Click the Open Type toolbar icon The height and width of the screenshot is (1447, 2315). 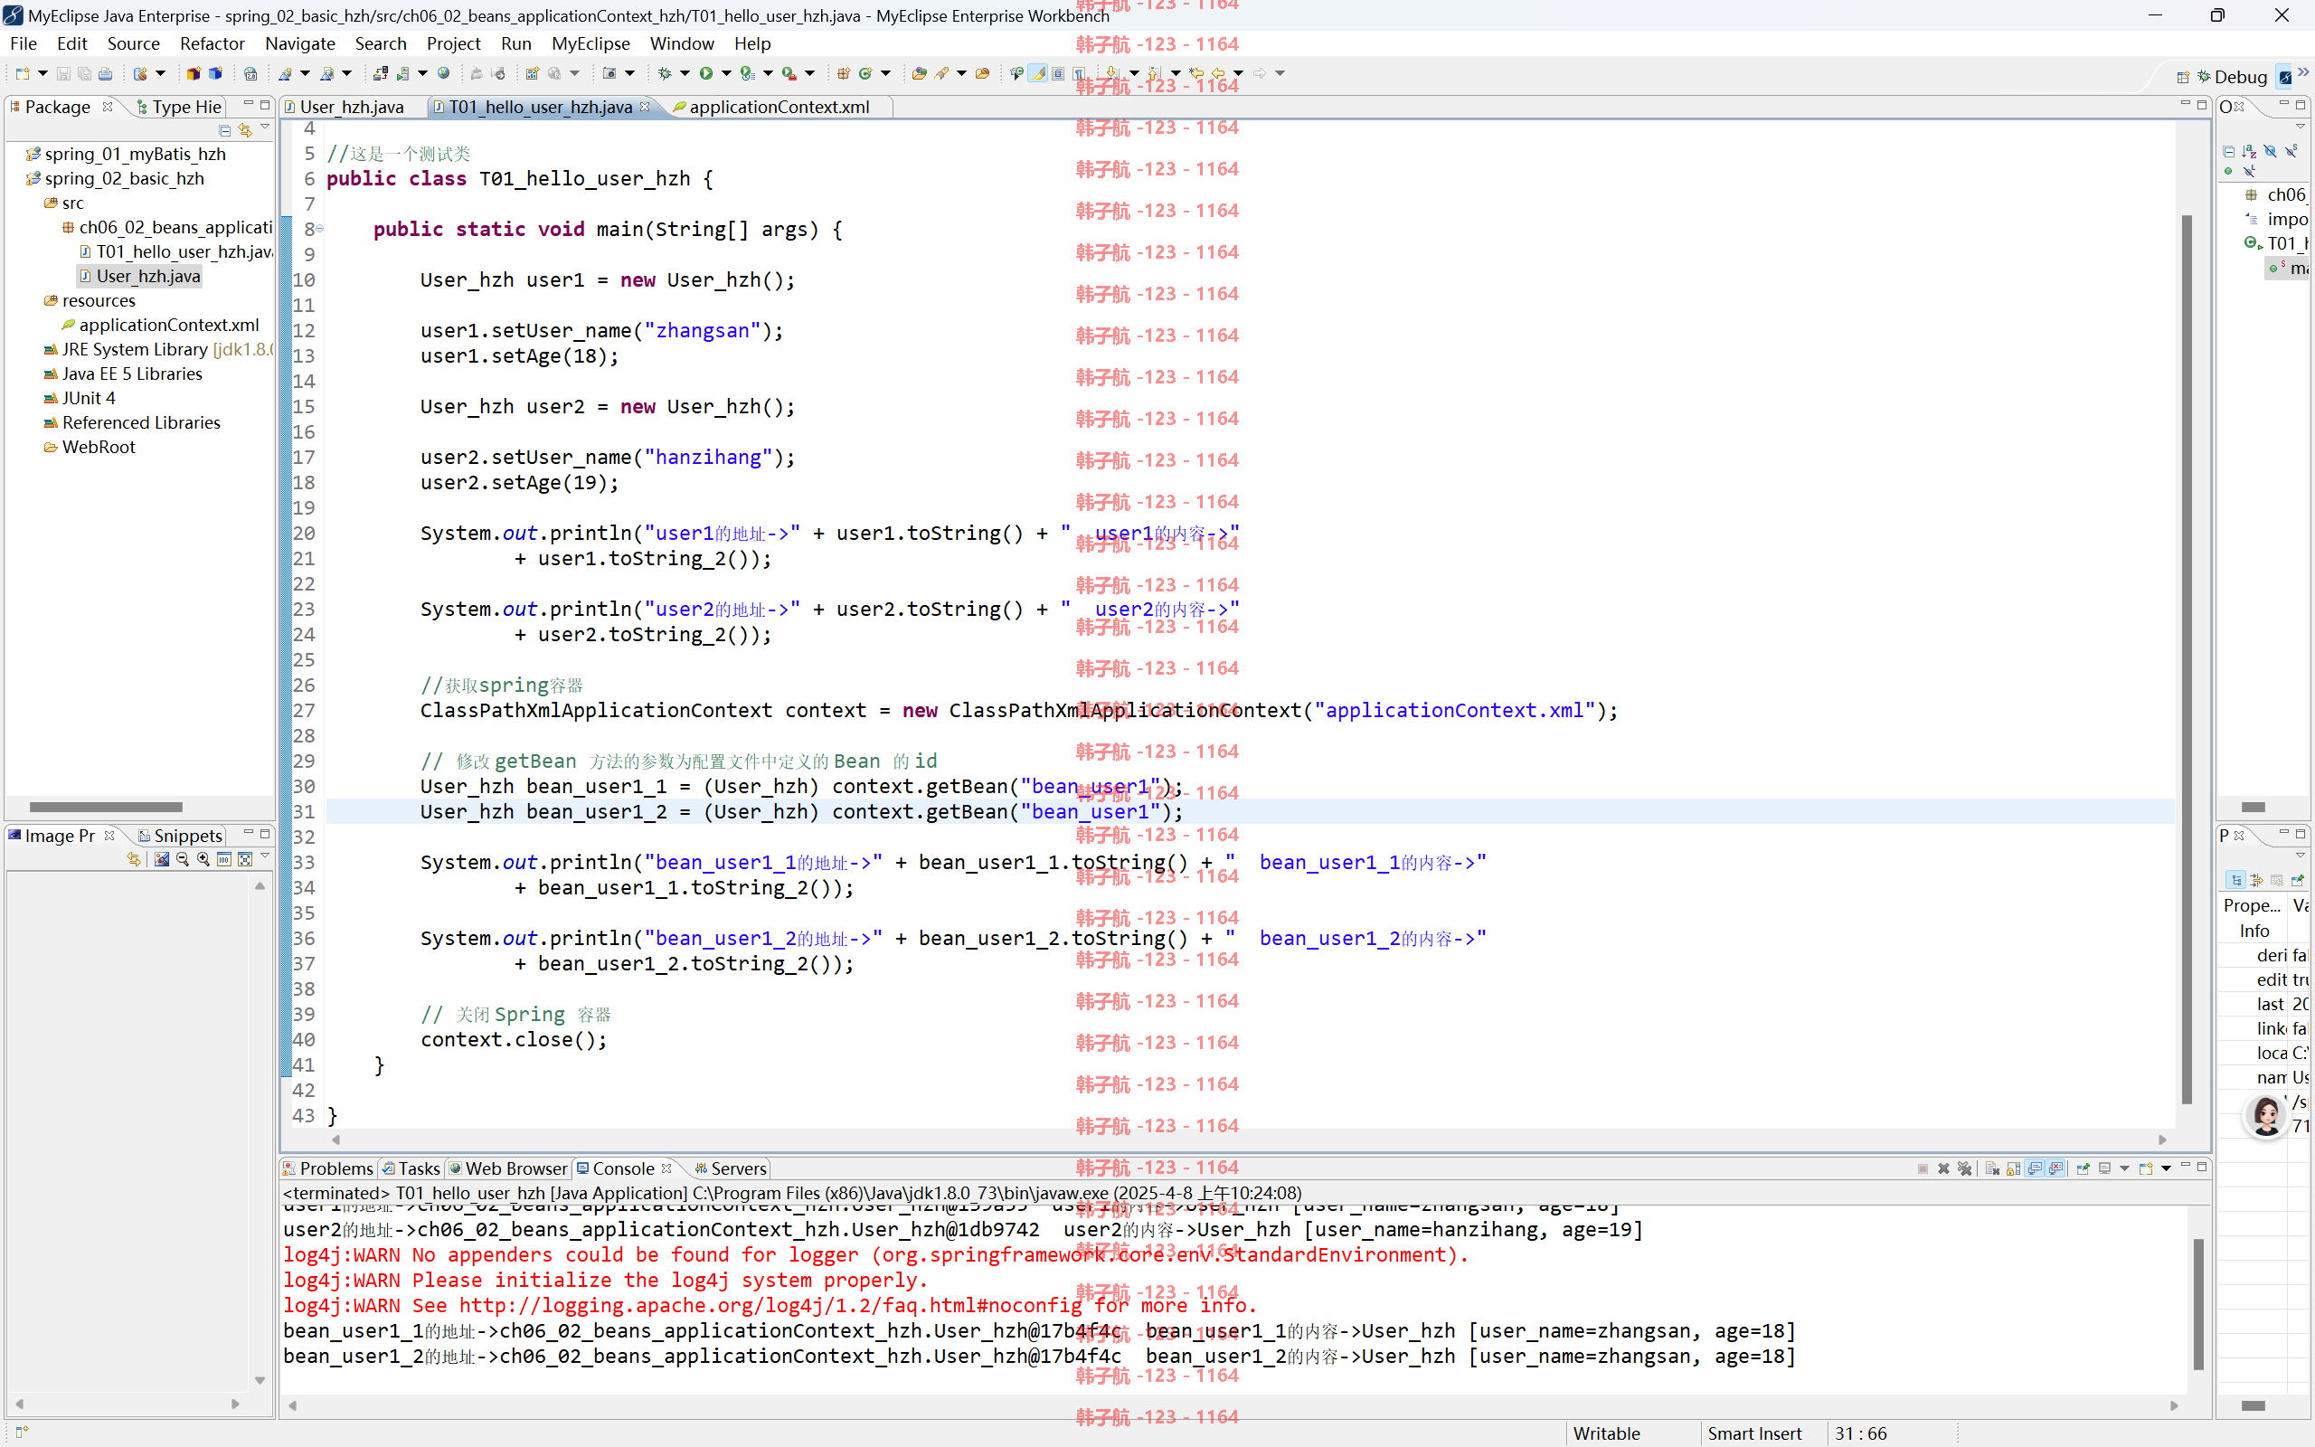tap(920, 73)
